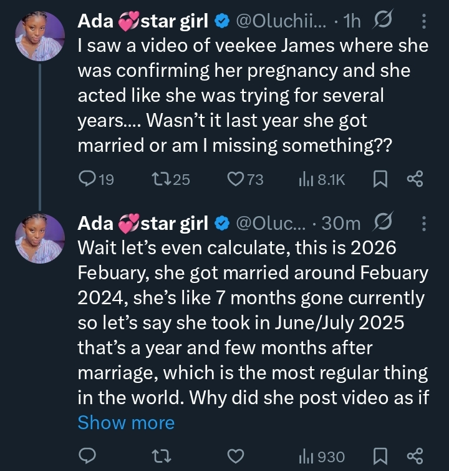Viewport: 449px width, 471px height.
Task: Bookmark the second tweet
Action: (380, 456)
